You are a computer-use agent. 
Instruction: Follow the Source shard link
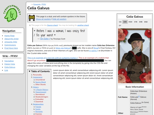pos(52,25)
